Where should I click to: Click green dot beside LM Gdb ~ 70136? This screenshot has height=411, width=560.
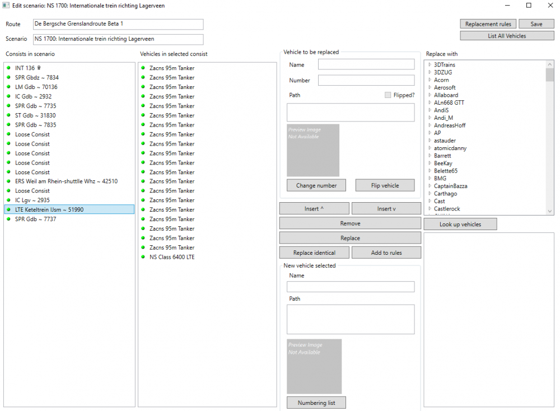click(x=9, y=87)
